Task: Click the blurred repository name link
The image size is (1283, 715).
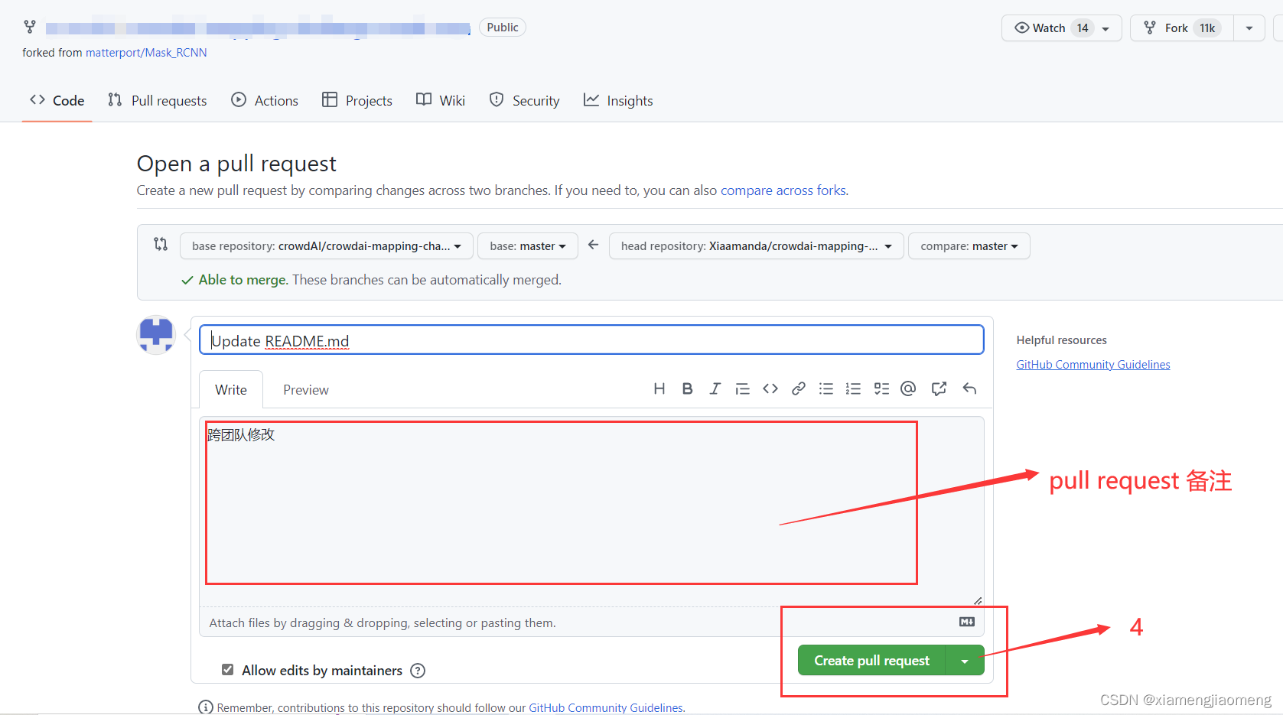Action: 258,28
